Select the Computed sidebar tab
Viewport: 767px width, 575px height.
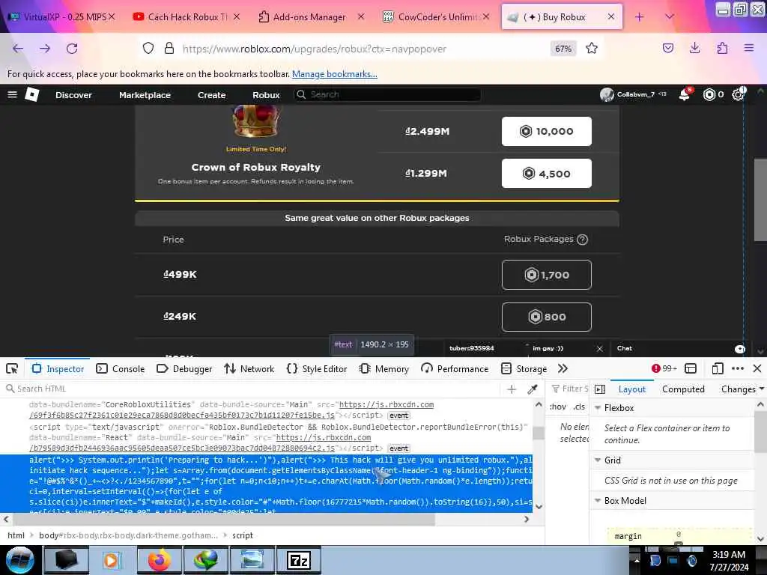(x=683, y=389)
